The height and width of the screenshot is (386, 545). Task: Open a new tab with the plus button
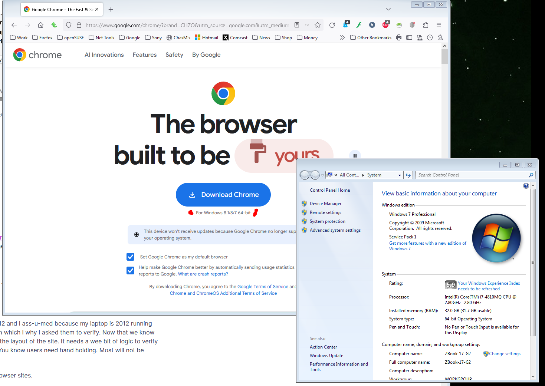tap(111, 10)
